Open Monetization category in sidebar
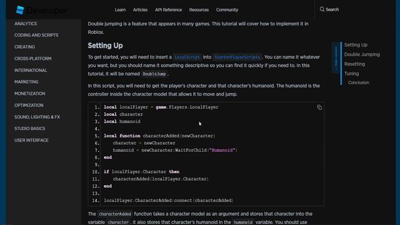400x225 pixels. coord(29,94)
